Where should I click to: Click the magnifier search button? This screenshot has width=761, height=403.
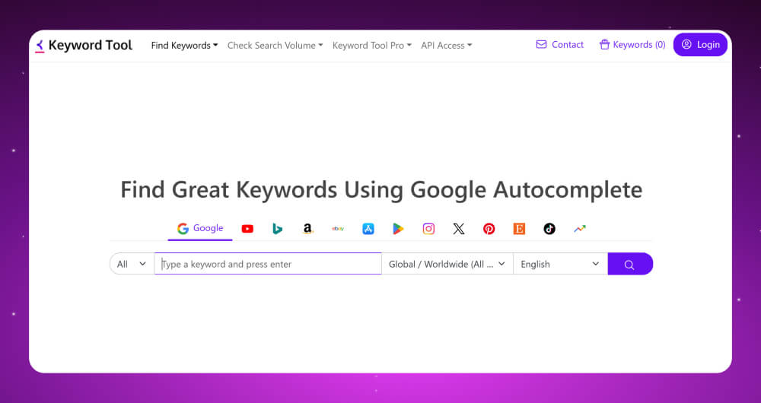click(x=630, y=264)
